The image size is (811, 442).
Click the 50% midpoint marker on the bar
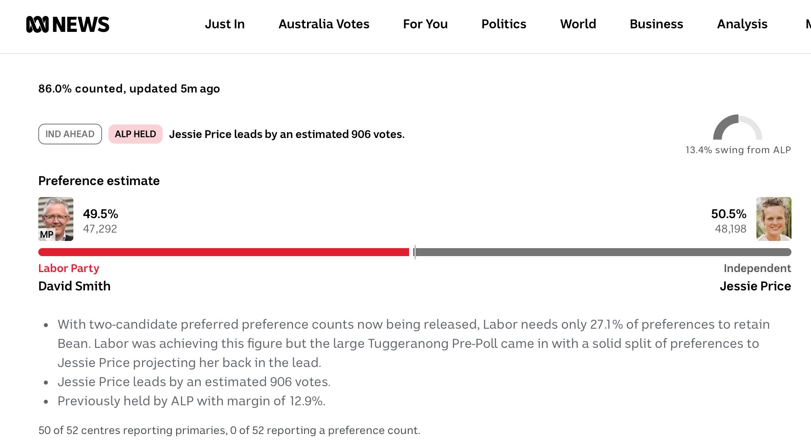415,252
